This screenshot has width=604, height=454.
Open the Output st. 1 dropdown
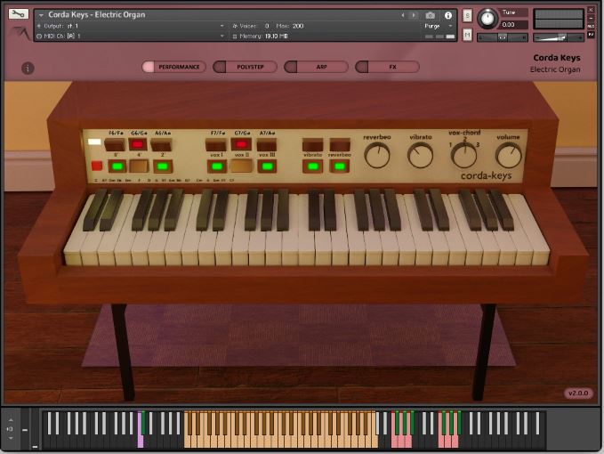[x=221, y=26]
